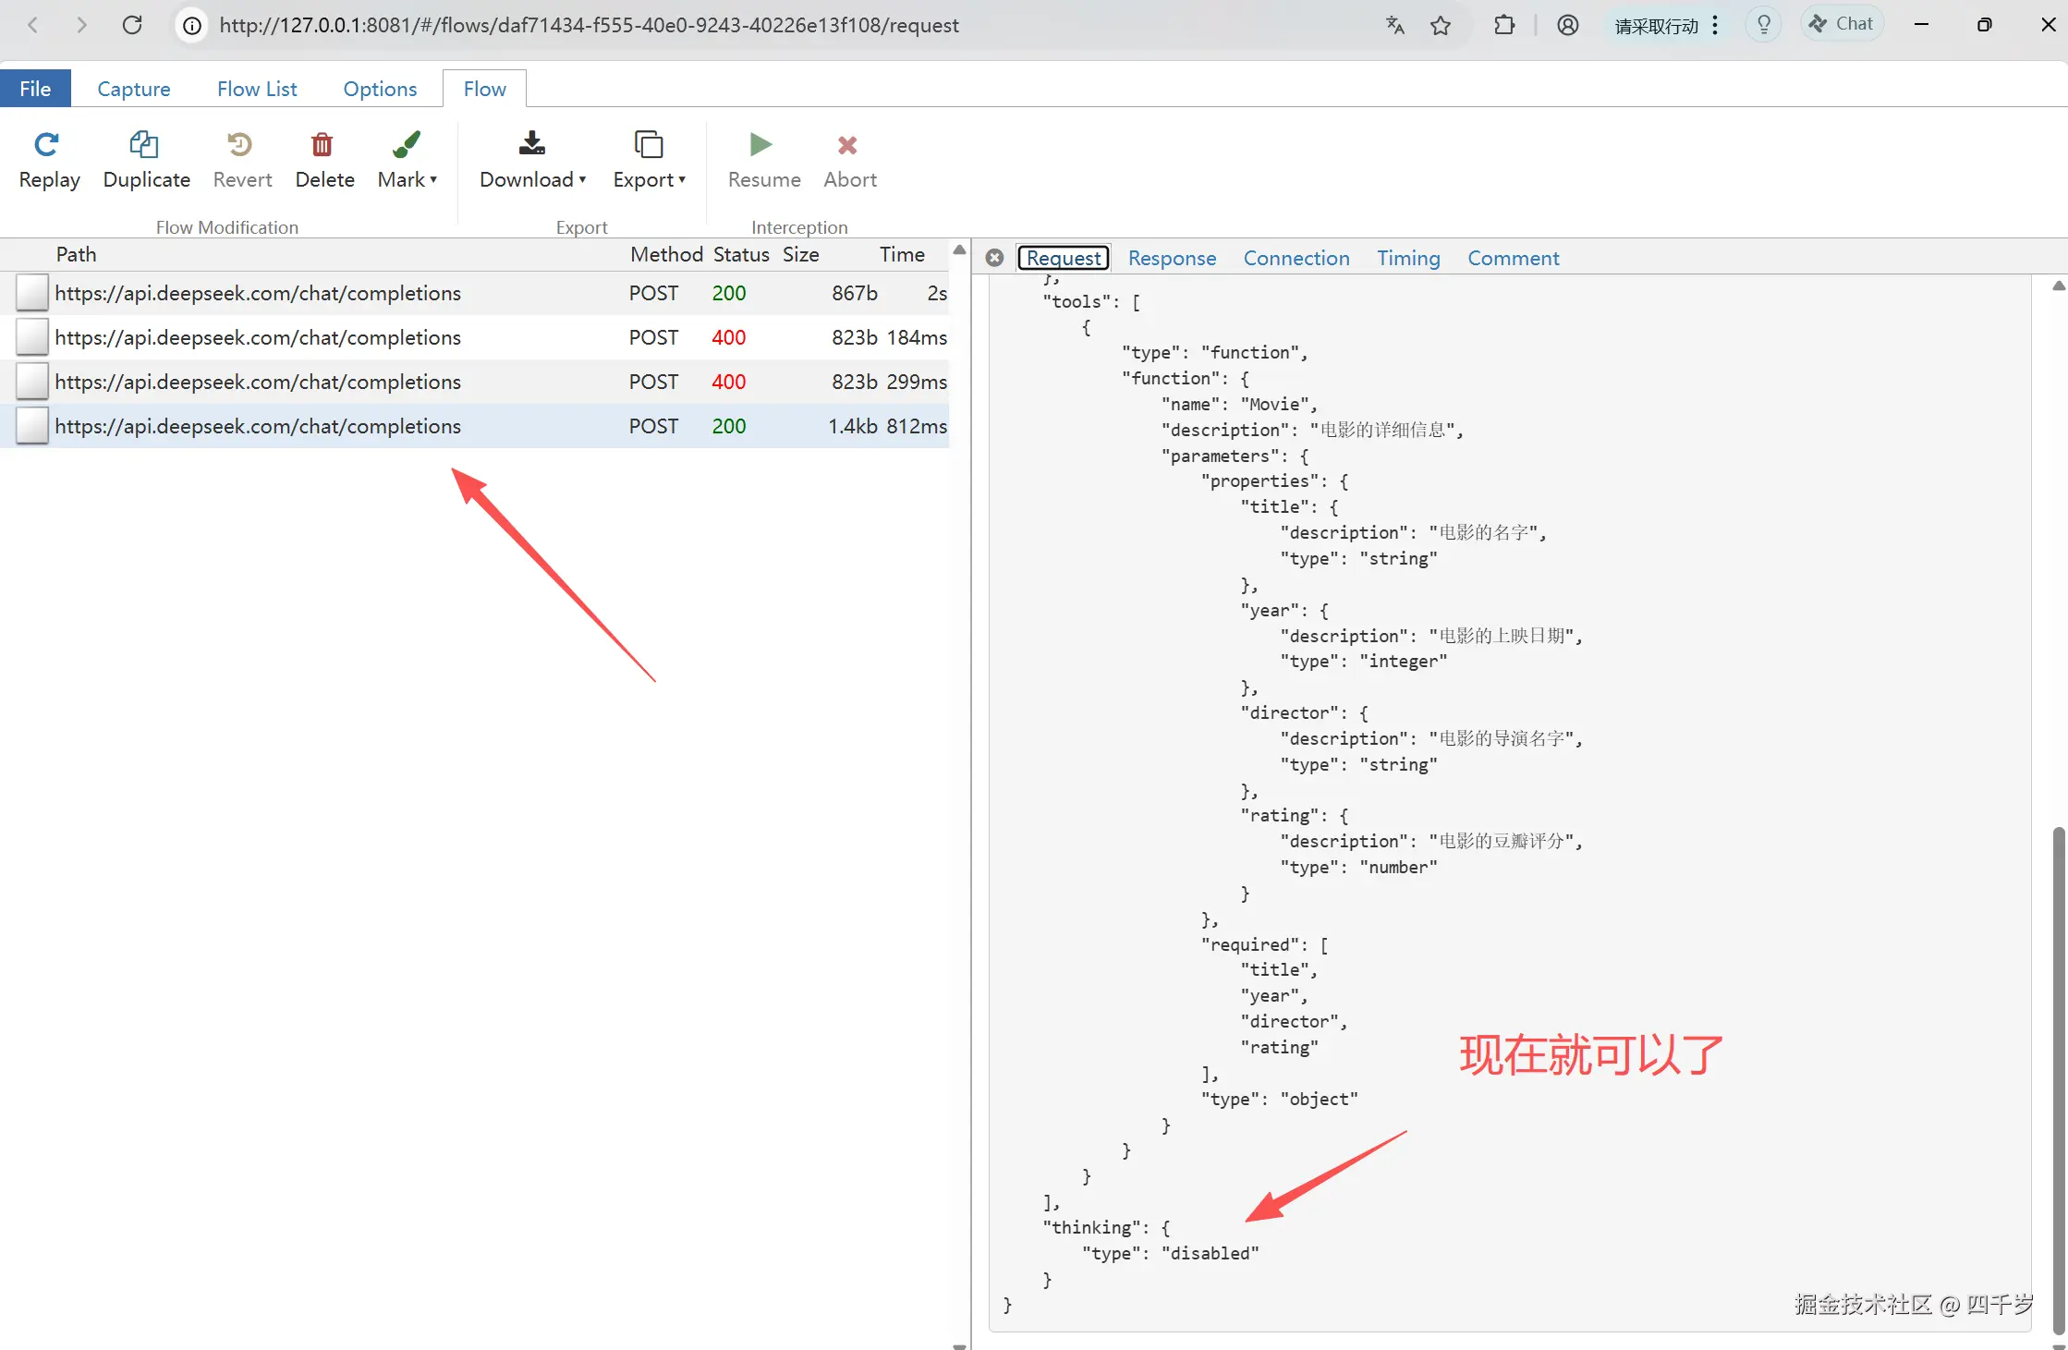2068x1350 pixels.
Task: Open the Chat side panel
Action: 1842,24
